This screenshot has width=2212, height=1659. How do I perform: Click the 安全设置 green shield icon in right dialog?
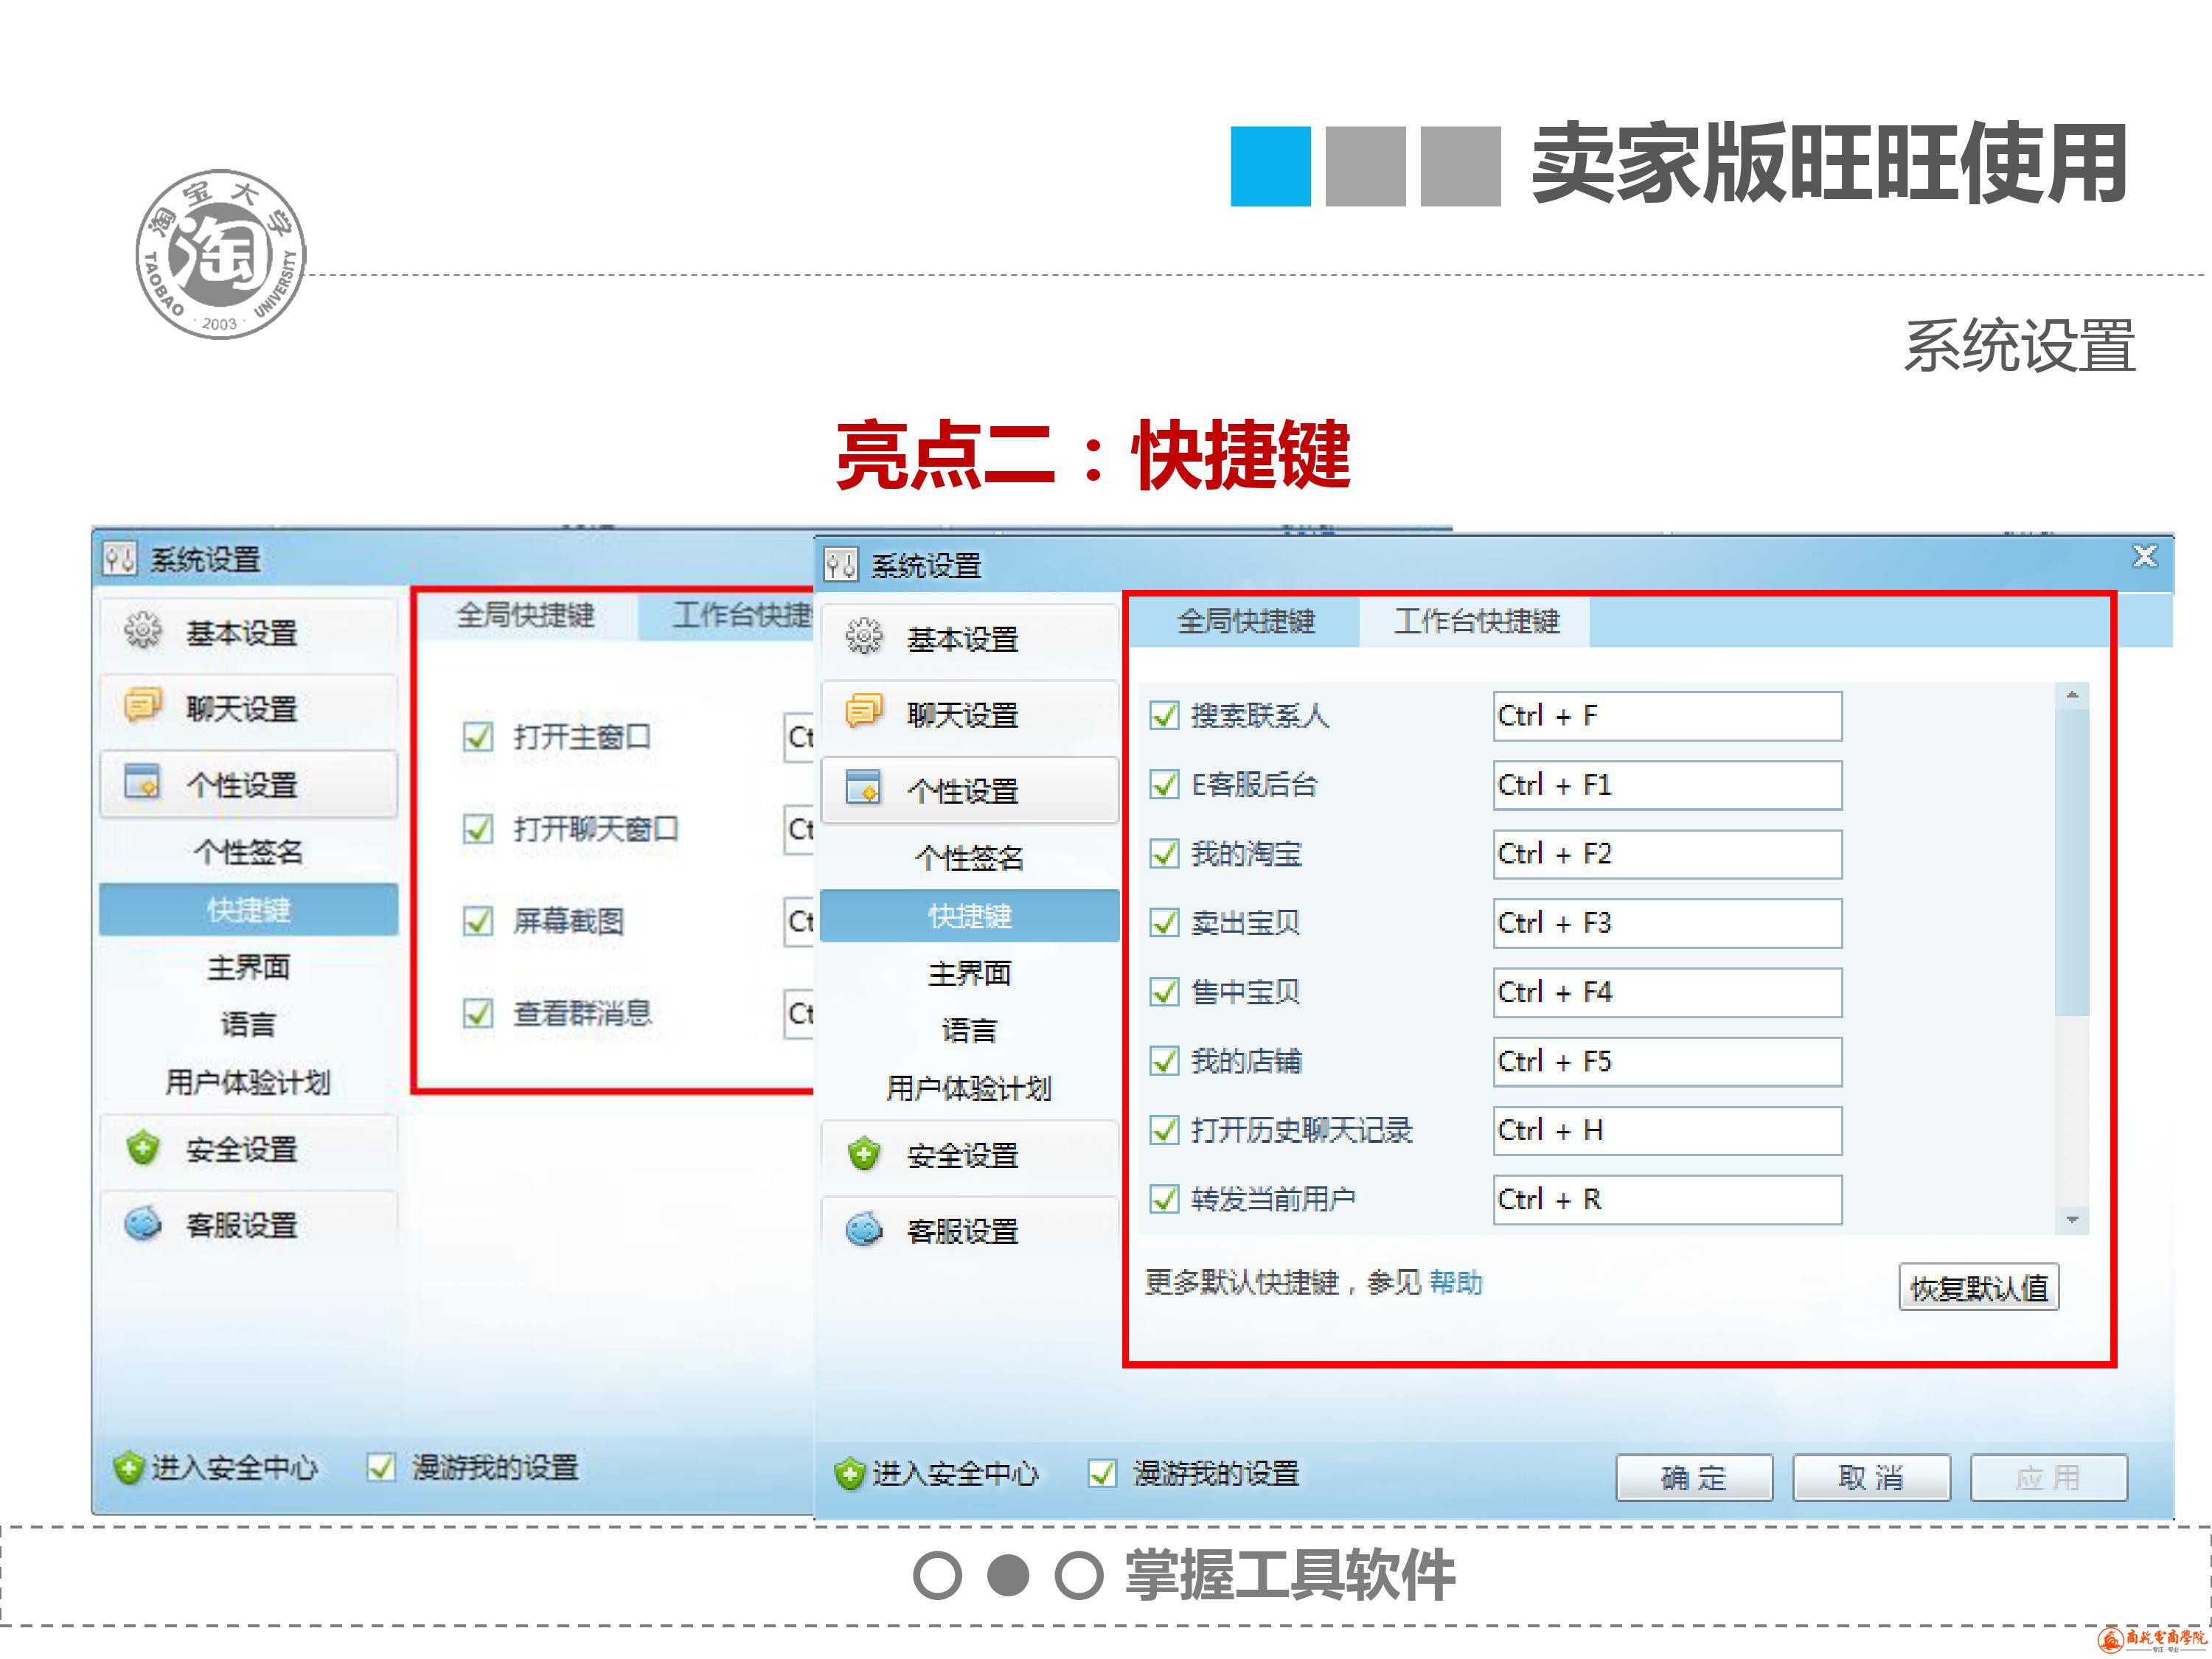pos(864,1153)
